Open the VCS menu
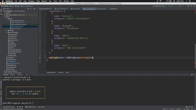This screenshot has width=196, height=110. (60, 1)
